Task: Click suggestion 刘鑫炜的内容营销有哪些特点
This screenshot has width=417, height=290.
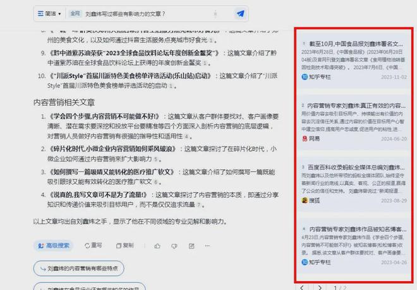Action: click(79, 268)
